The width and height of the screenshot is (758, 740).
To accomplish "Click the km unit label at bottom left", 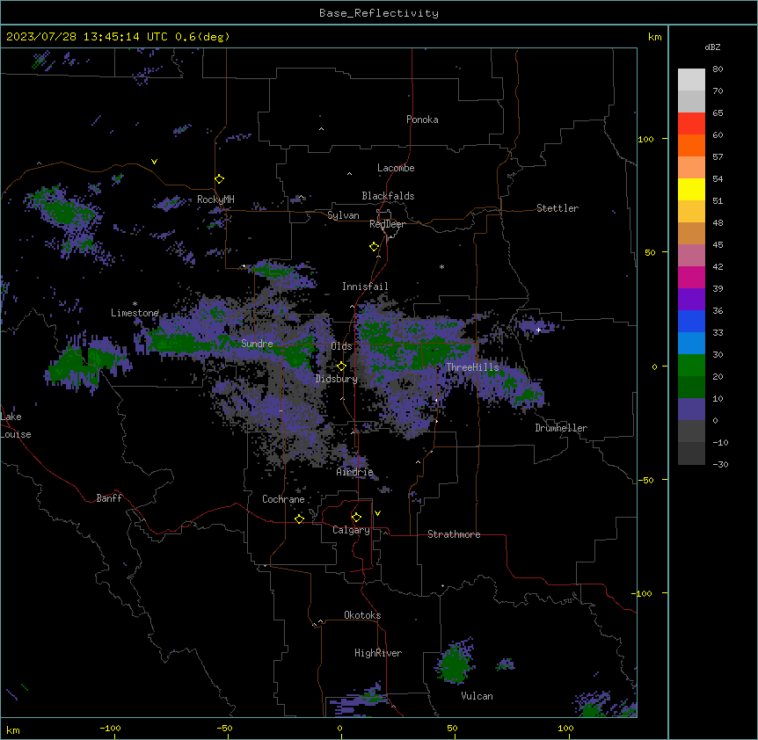I will tap(13, 729).
